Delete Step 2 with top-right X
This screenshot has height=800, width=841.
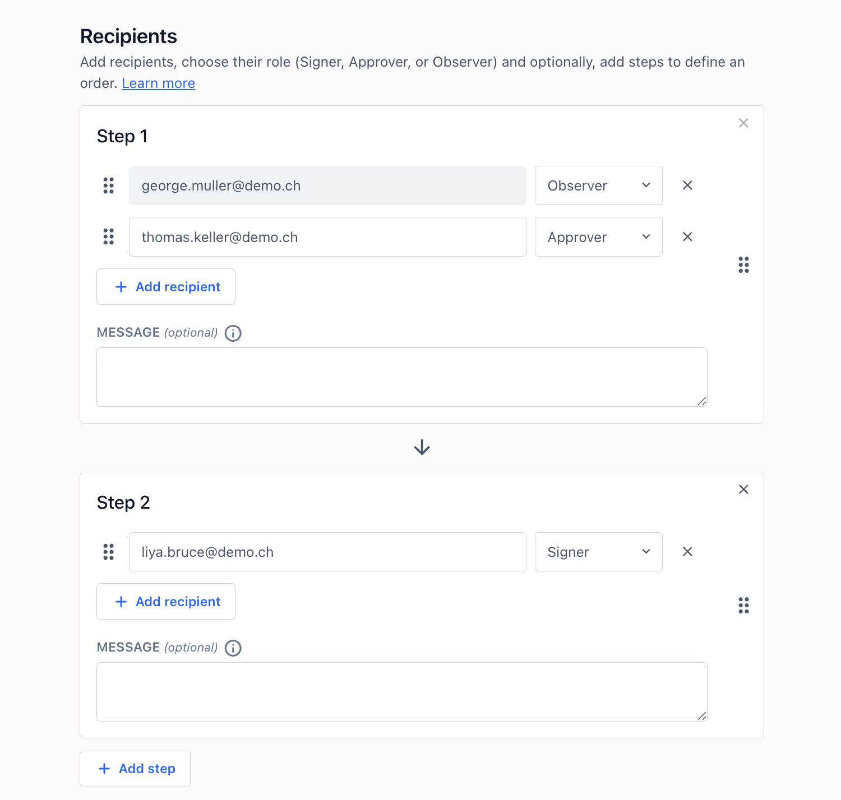pos(743,489)
